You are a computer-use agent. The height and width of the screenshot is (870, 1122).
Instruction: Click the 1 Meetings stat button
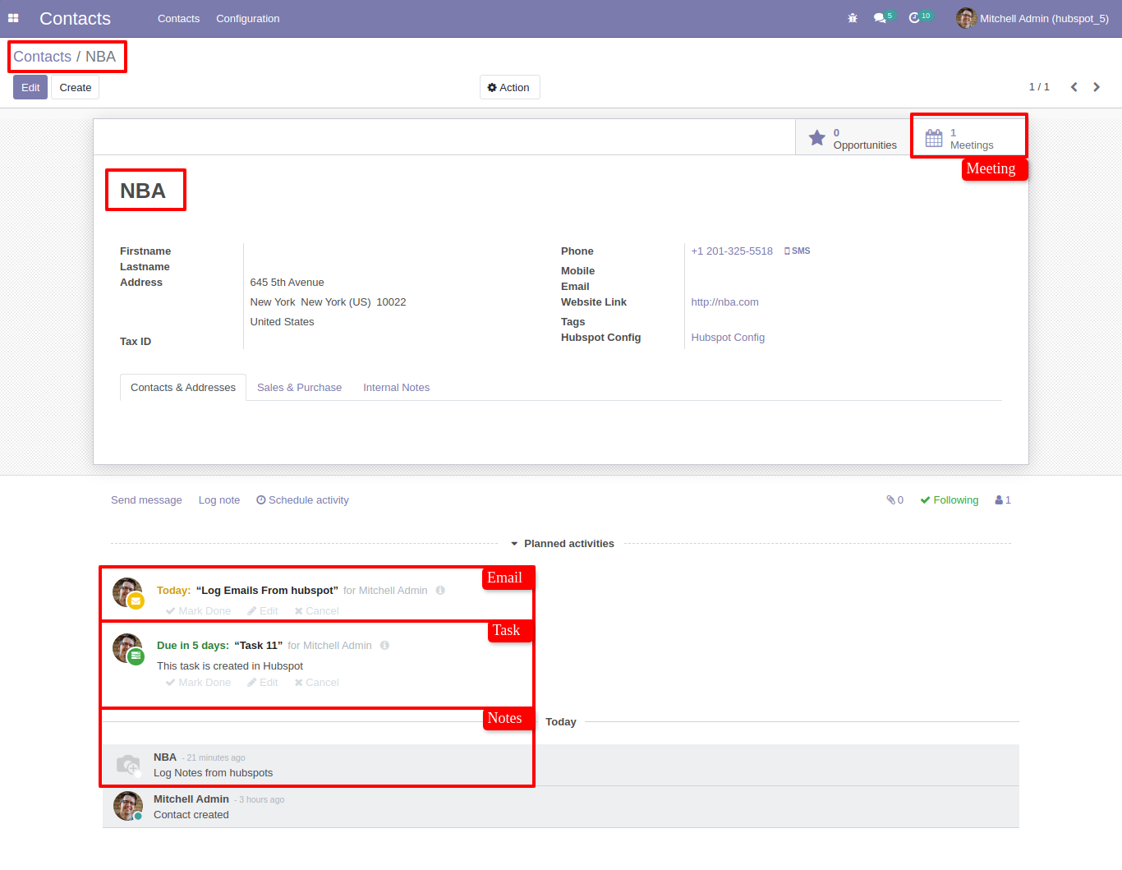click(x=969, y=138)
